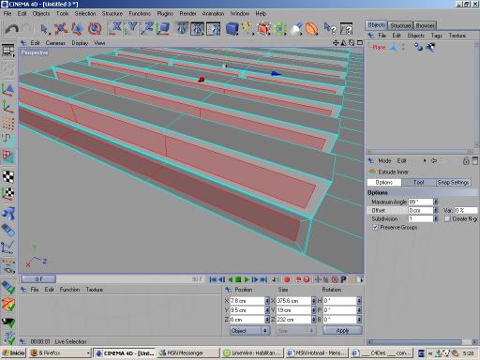The image size is (480, 360).
Task: Click the context help arrow icon
Action: coord(330,29)
